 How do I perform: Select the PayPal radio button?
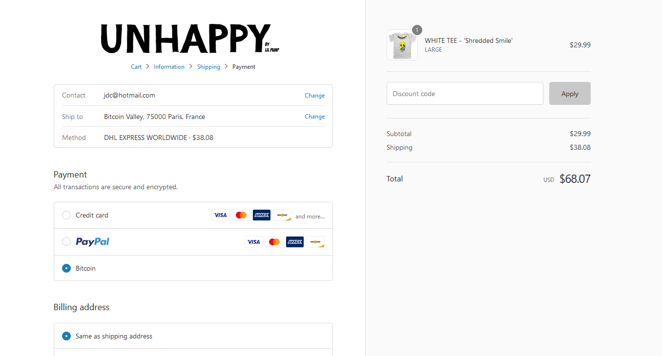point(66,241)
